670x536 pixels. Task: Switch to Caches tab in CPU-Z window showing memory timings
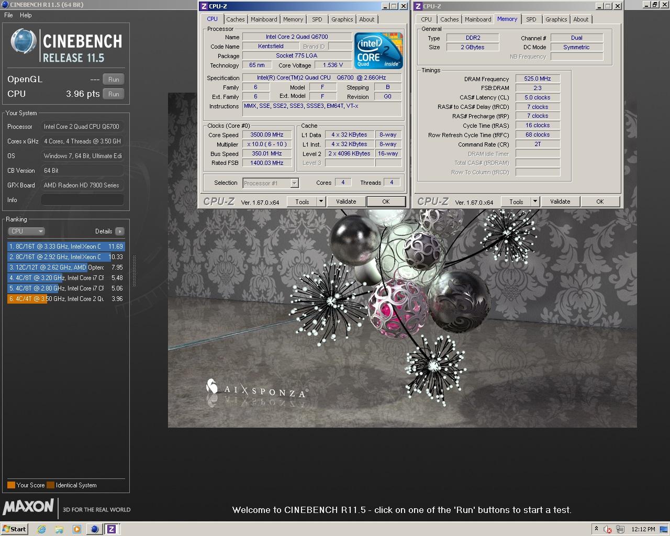tap(450, 19)
